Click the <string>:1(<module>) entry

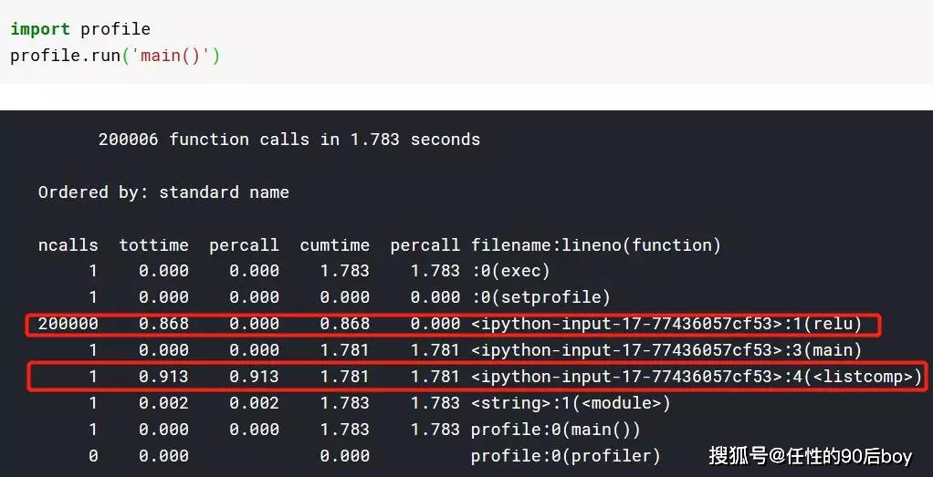(571, 403)
